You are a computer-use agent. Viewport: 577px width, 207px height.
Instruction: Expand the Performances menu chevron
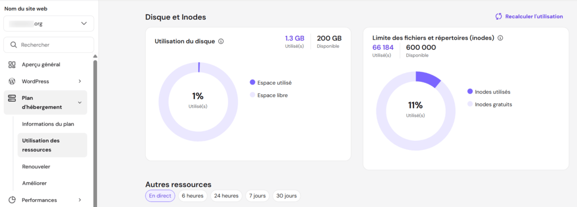[80, 200]
